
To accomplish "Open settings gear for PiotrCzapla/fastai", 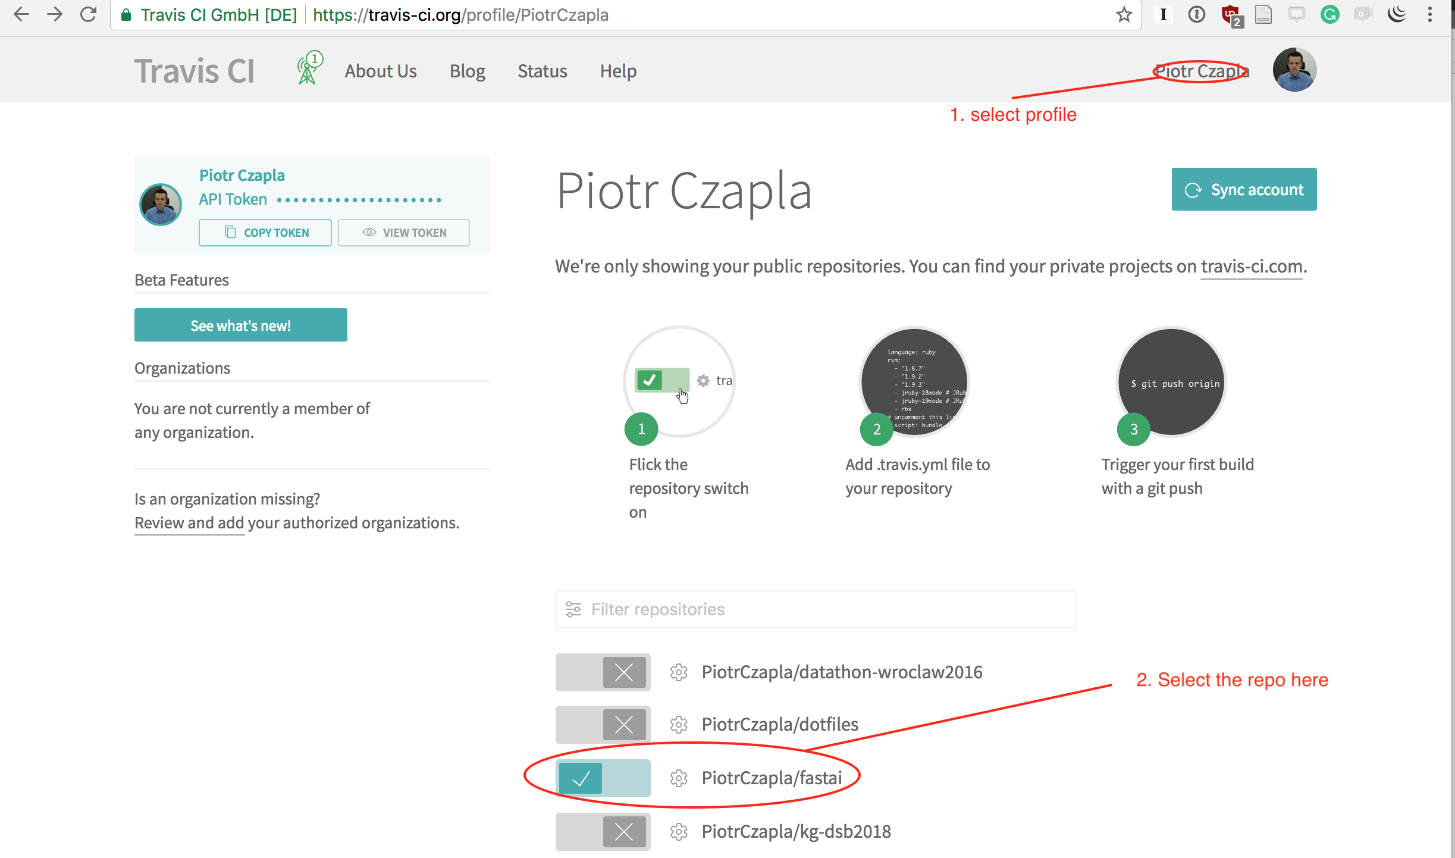I will pyautogui.click(x=679, y=778).
